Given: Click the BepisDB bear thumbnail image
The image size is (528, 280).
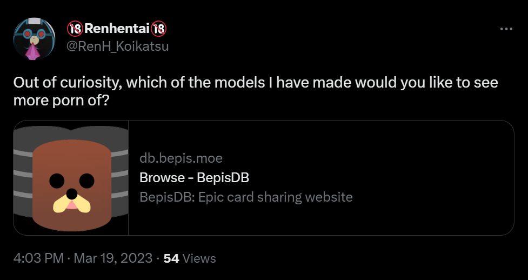Looking at the screenshot, I should (x=71, y=178).
